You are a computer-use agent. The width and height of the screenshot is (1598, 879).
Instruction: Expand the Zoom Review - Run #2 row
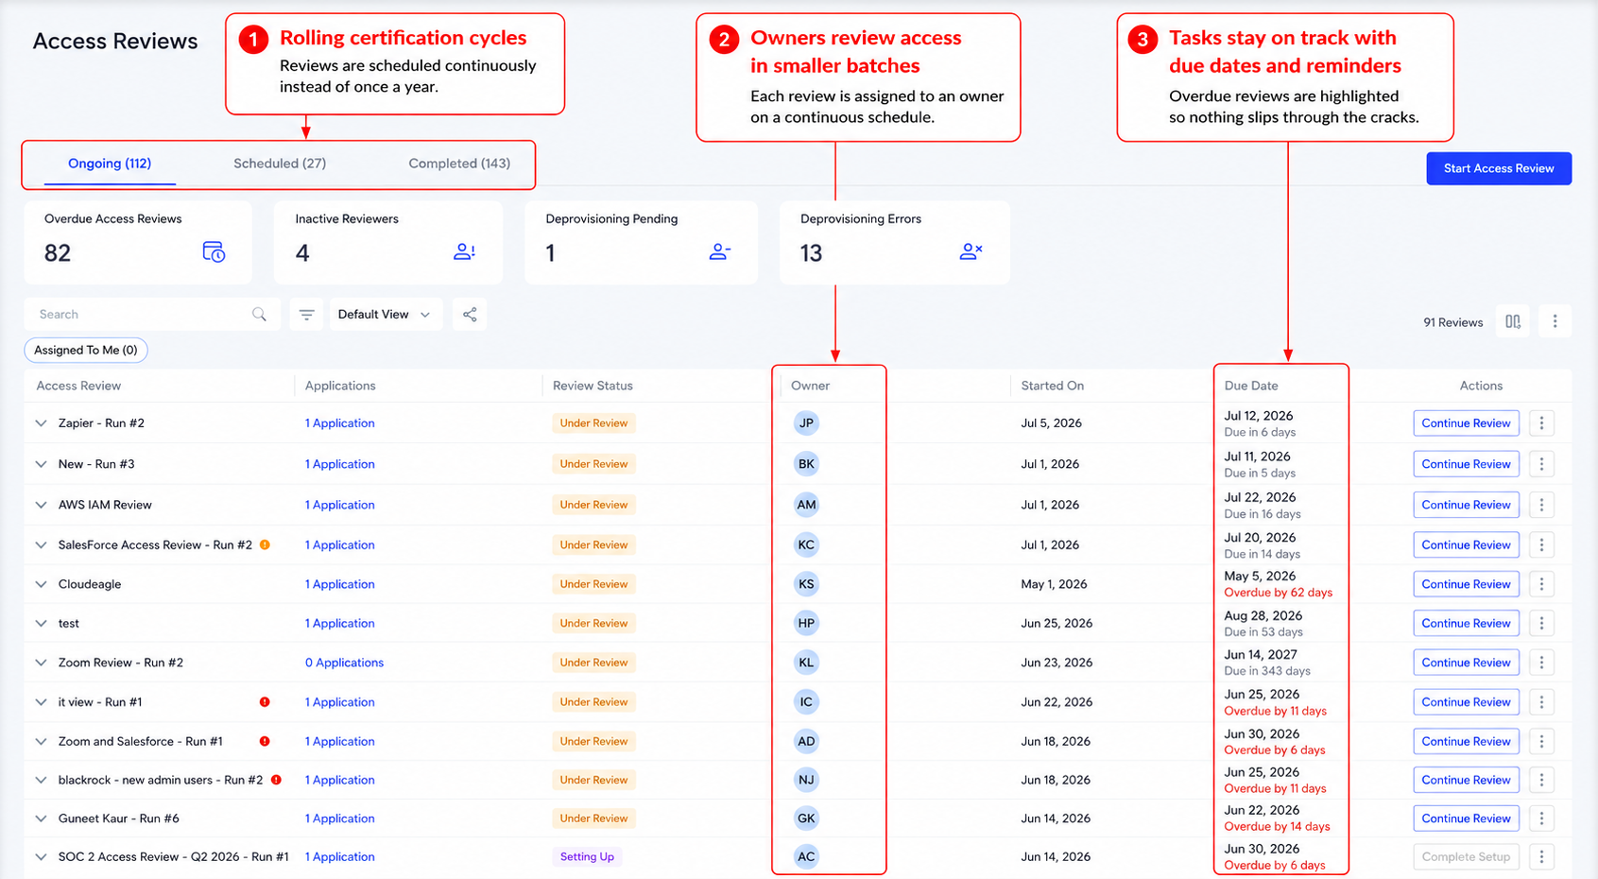tap(41, 663)
